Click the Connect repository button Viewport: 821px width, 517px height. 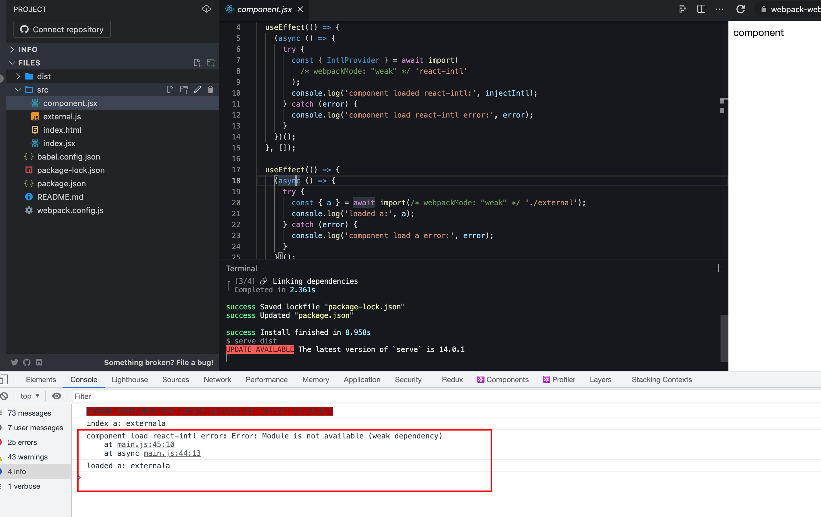[62, 29]
